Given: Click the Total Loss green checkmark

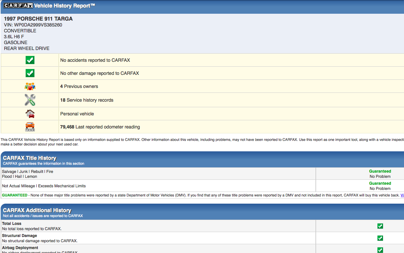Looking at the screenshot, I should click(x=380, y=226).
